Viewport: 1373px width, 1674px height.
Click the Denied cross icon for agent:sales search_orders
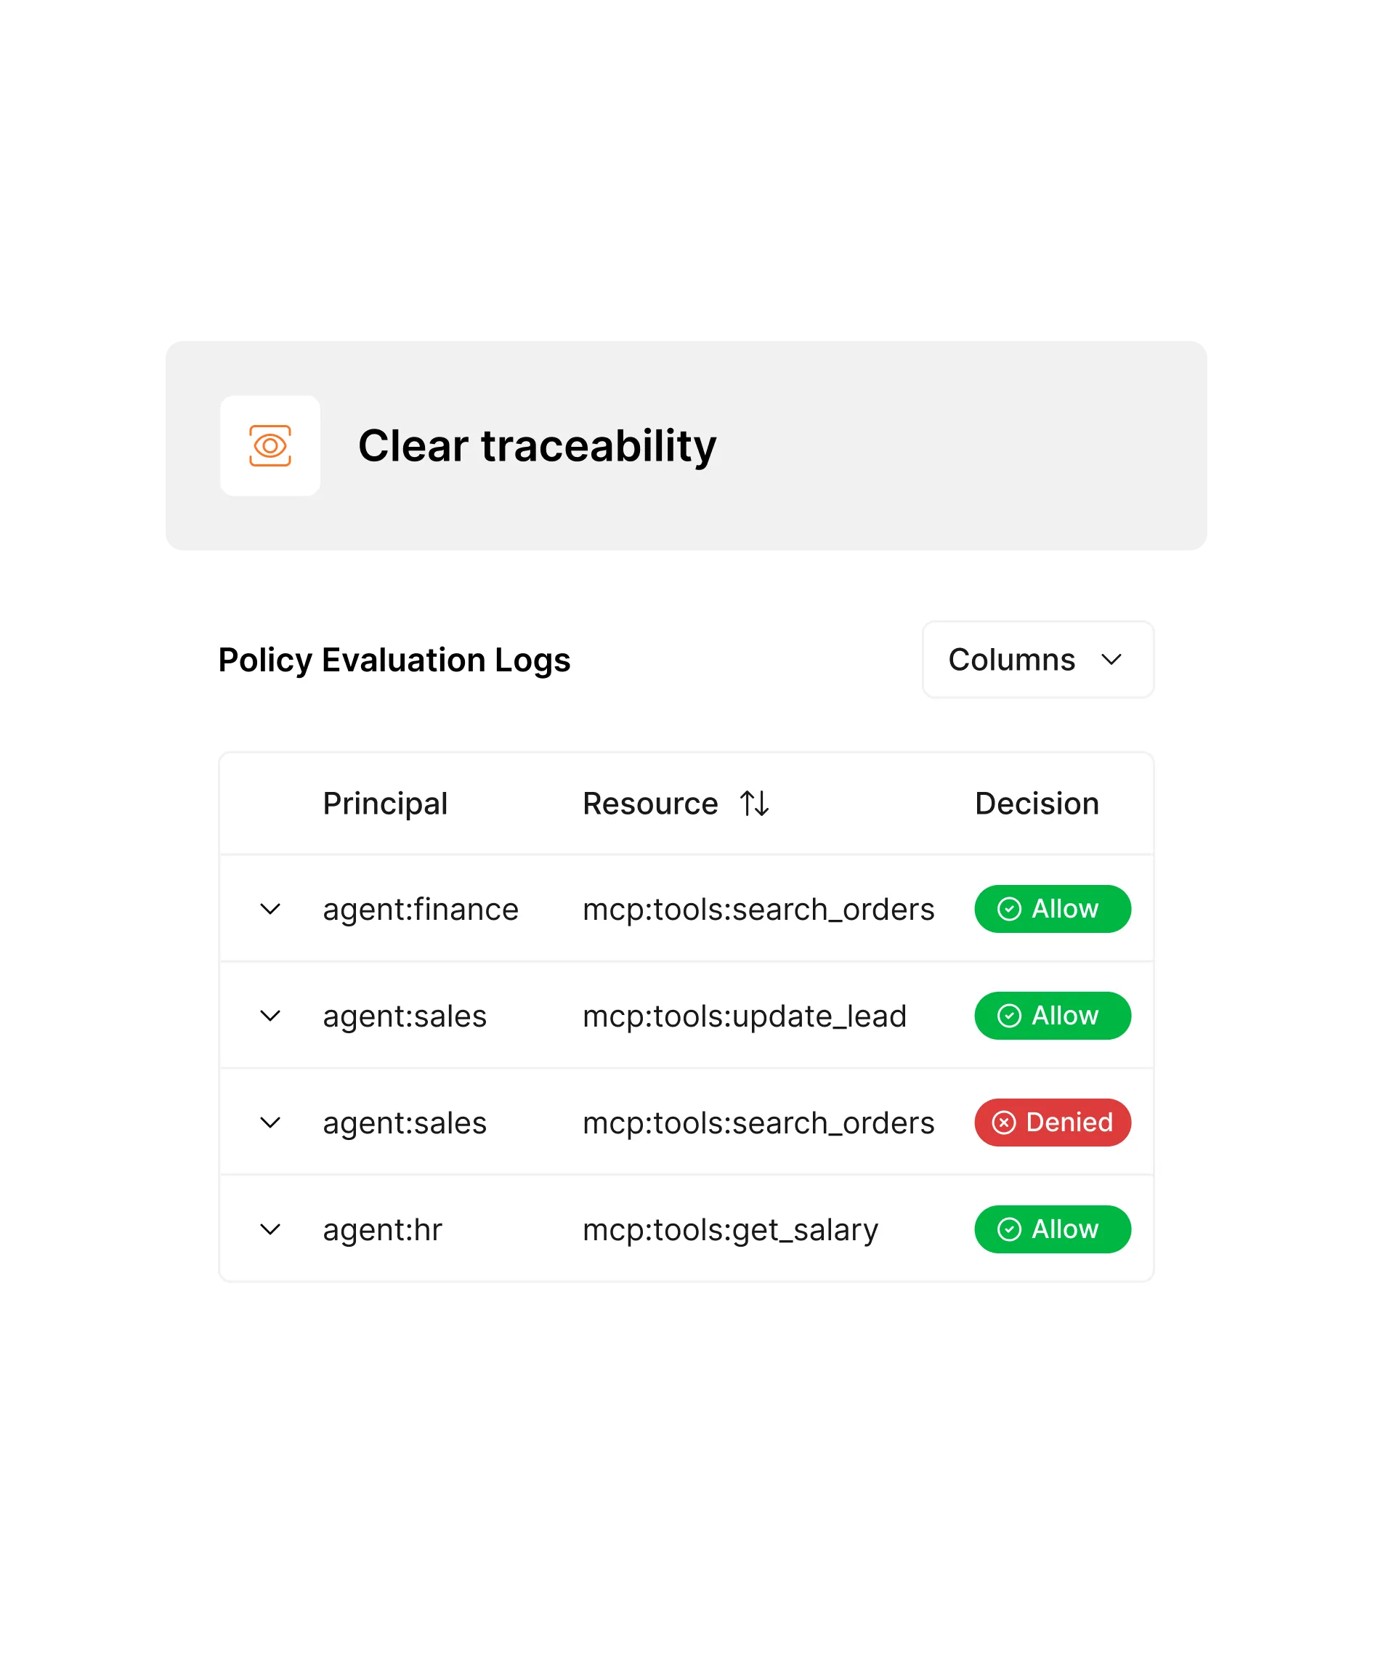1005,1123
